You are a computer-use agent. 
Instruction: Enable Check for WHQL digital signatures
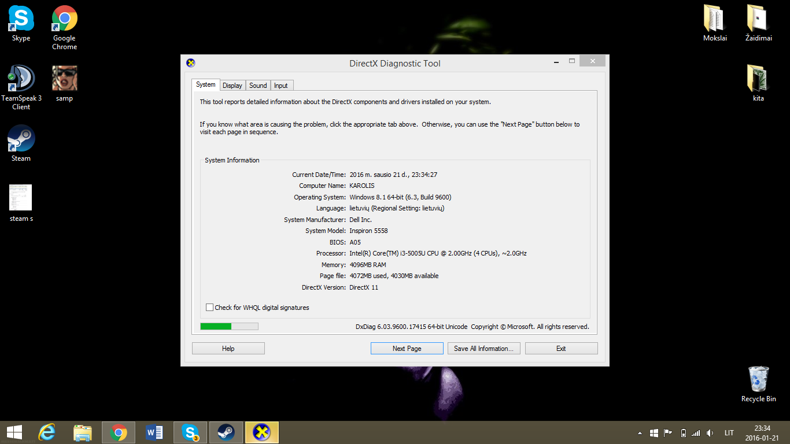click(210, 308)
